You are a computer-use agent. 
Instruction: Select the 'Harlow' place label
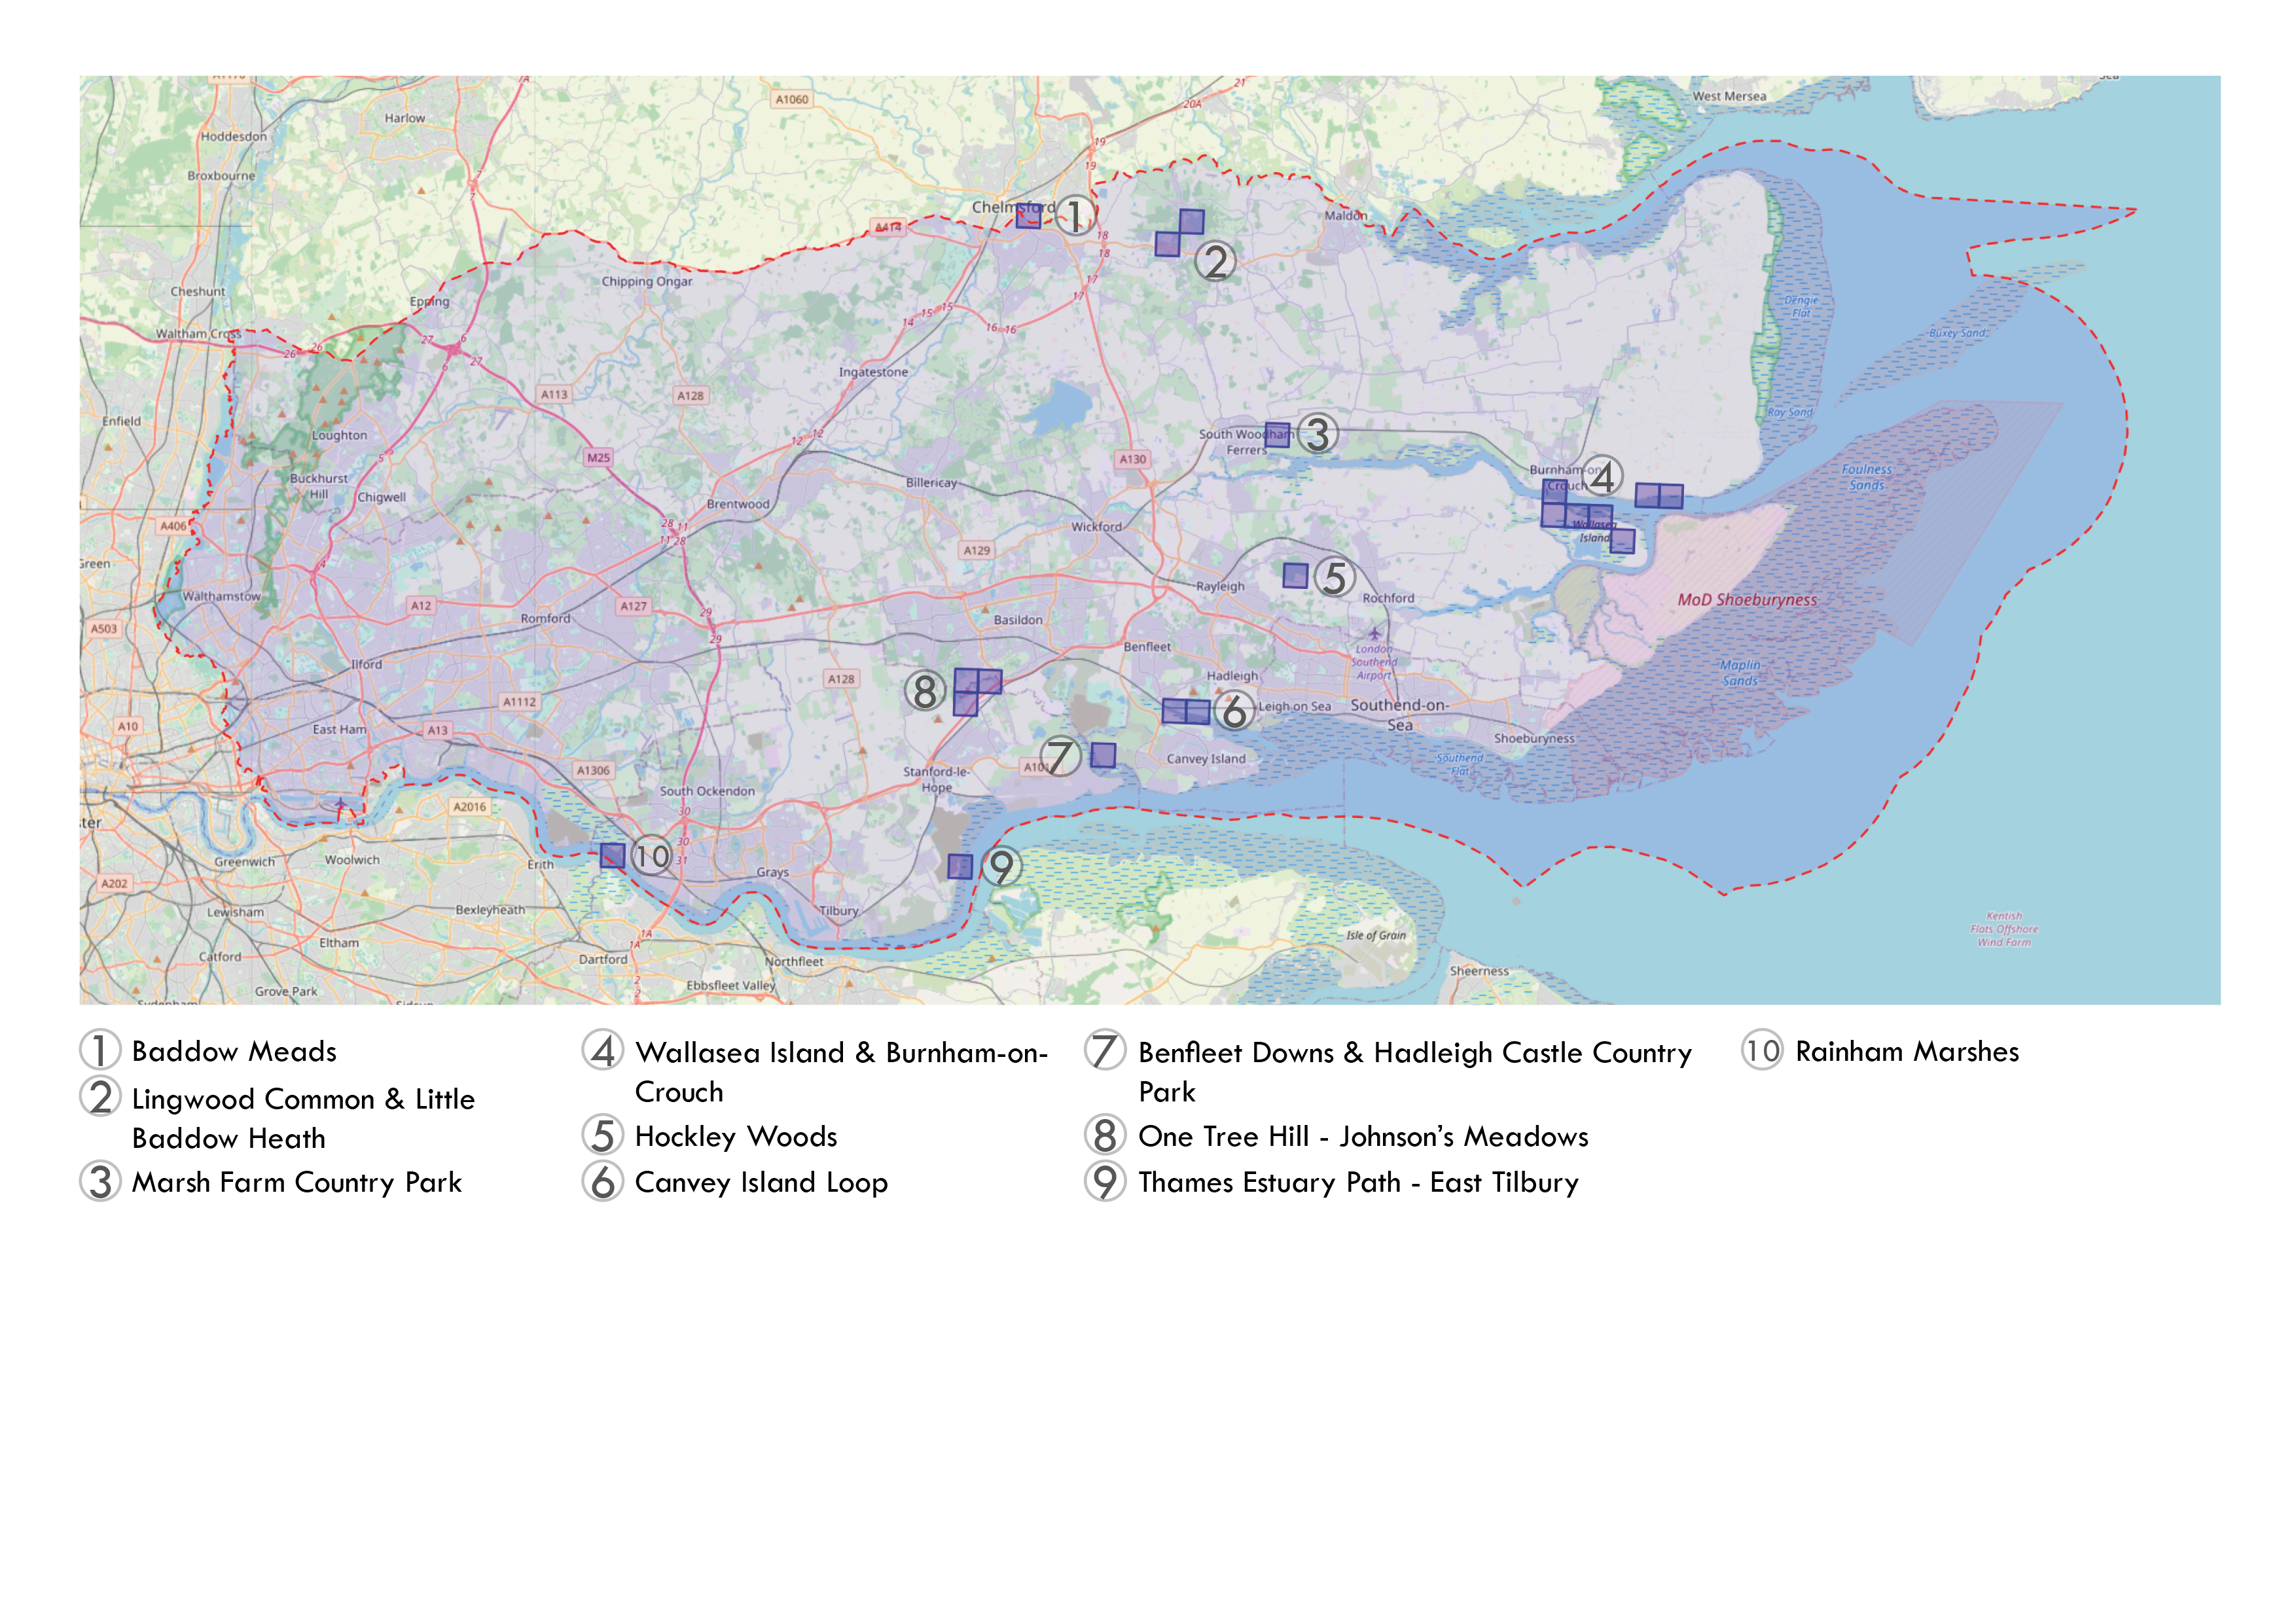(x=405, y=118)
